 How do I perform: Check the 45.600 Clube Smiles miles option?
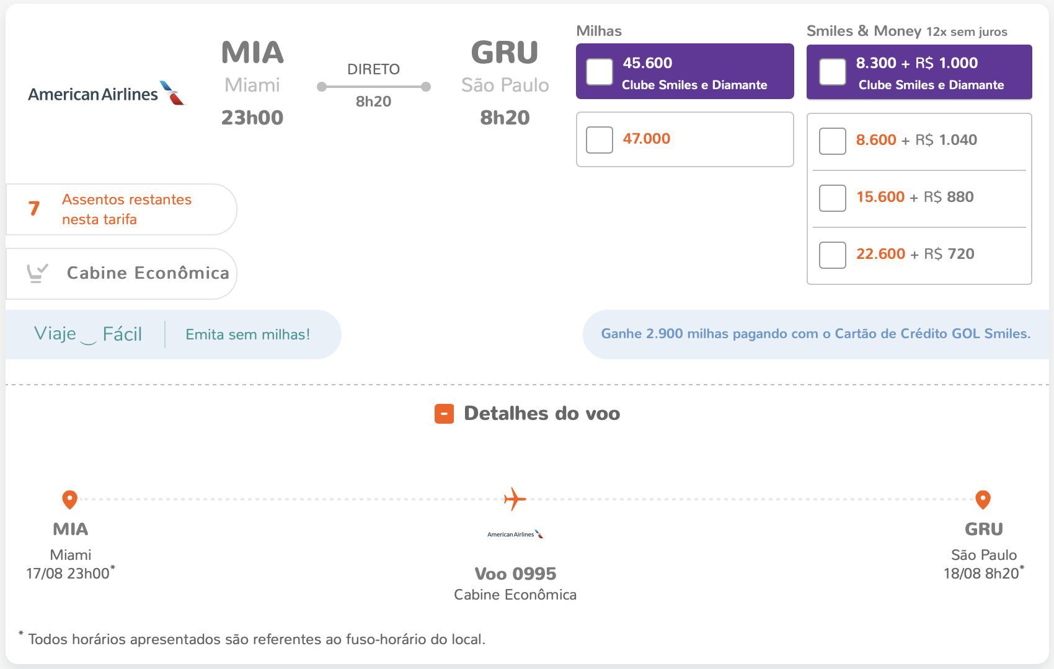[600, 72]
